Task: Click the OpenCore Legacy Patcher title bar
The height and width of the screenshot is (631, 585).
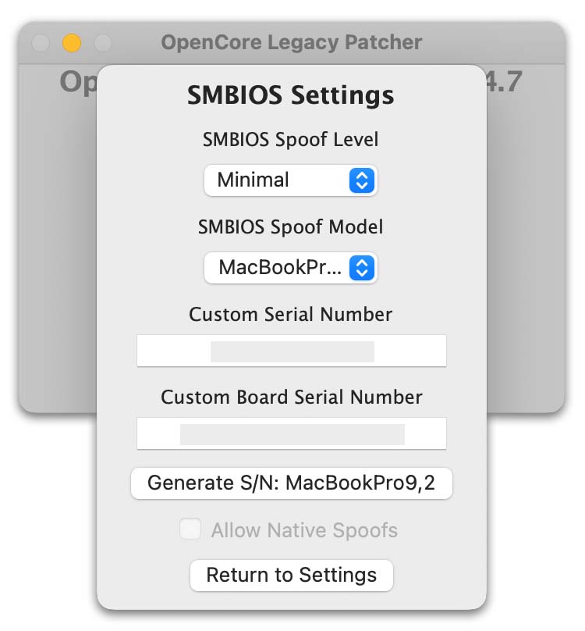Action: (292, 42)
